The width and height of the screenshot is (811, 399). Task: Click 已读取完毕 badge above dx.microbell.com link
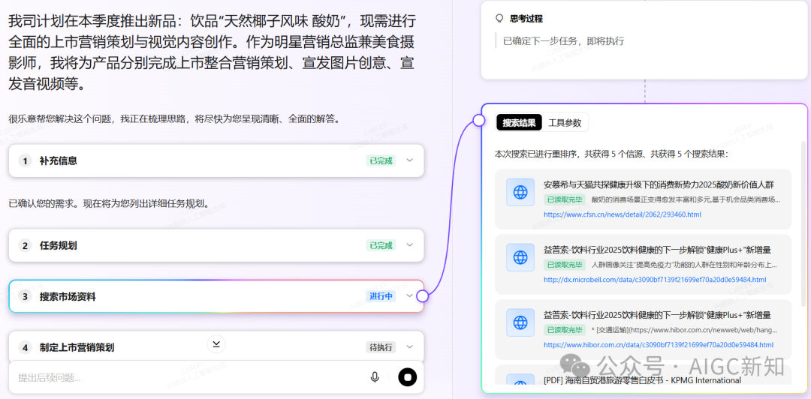pyautogui.click(x=564, y=265)
